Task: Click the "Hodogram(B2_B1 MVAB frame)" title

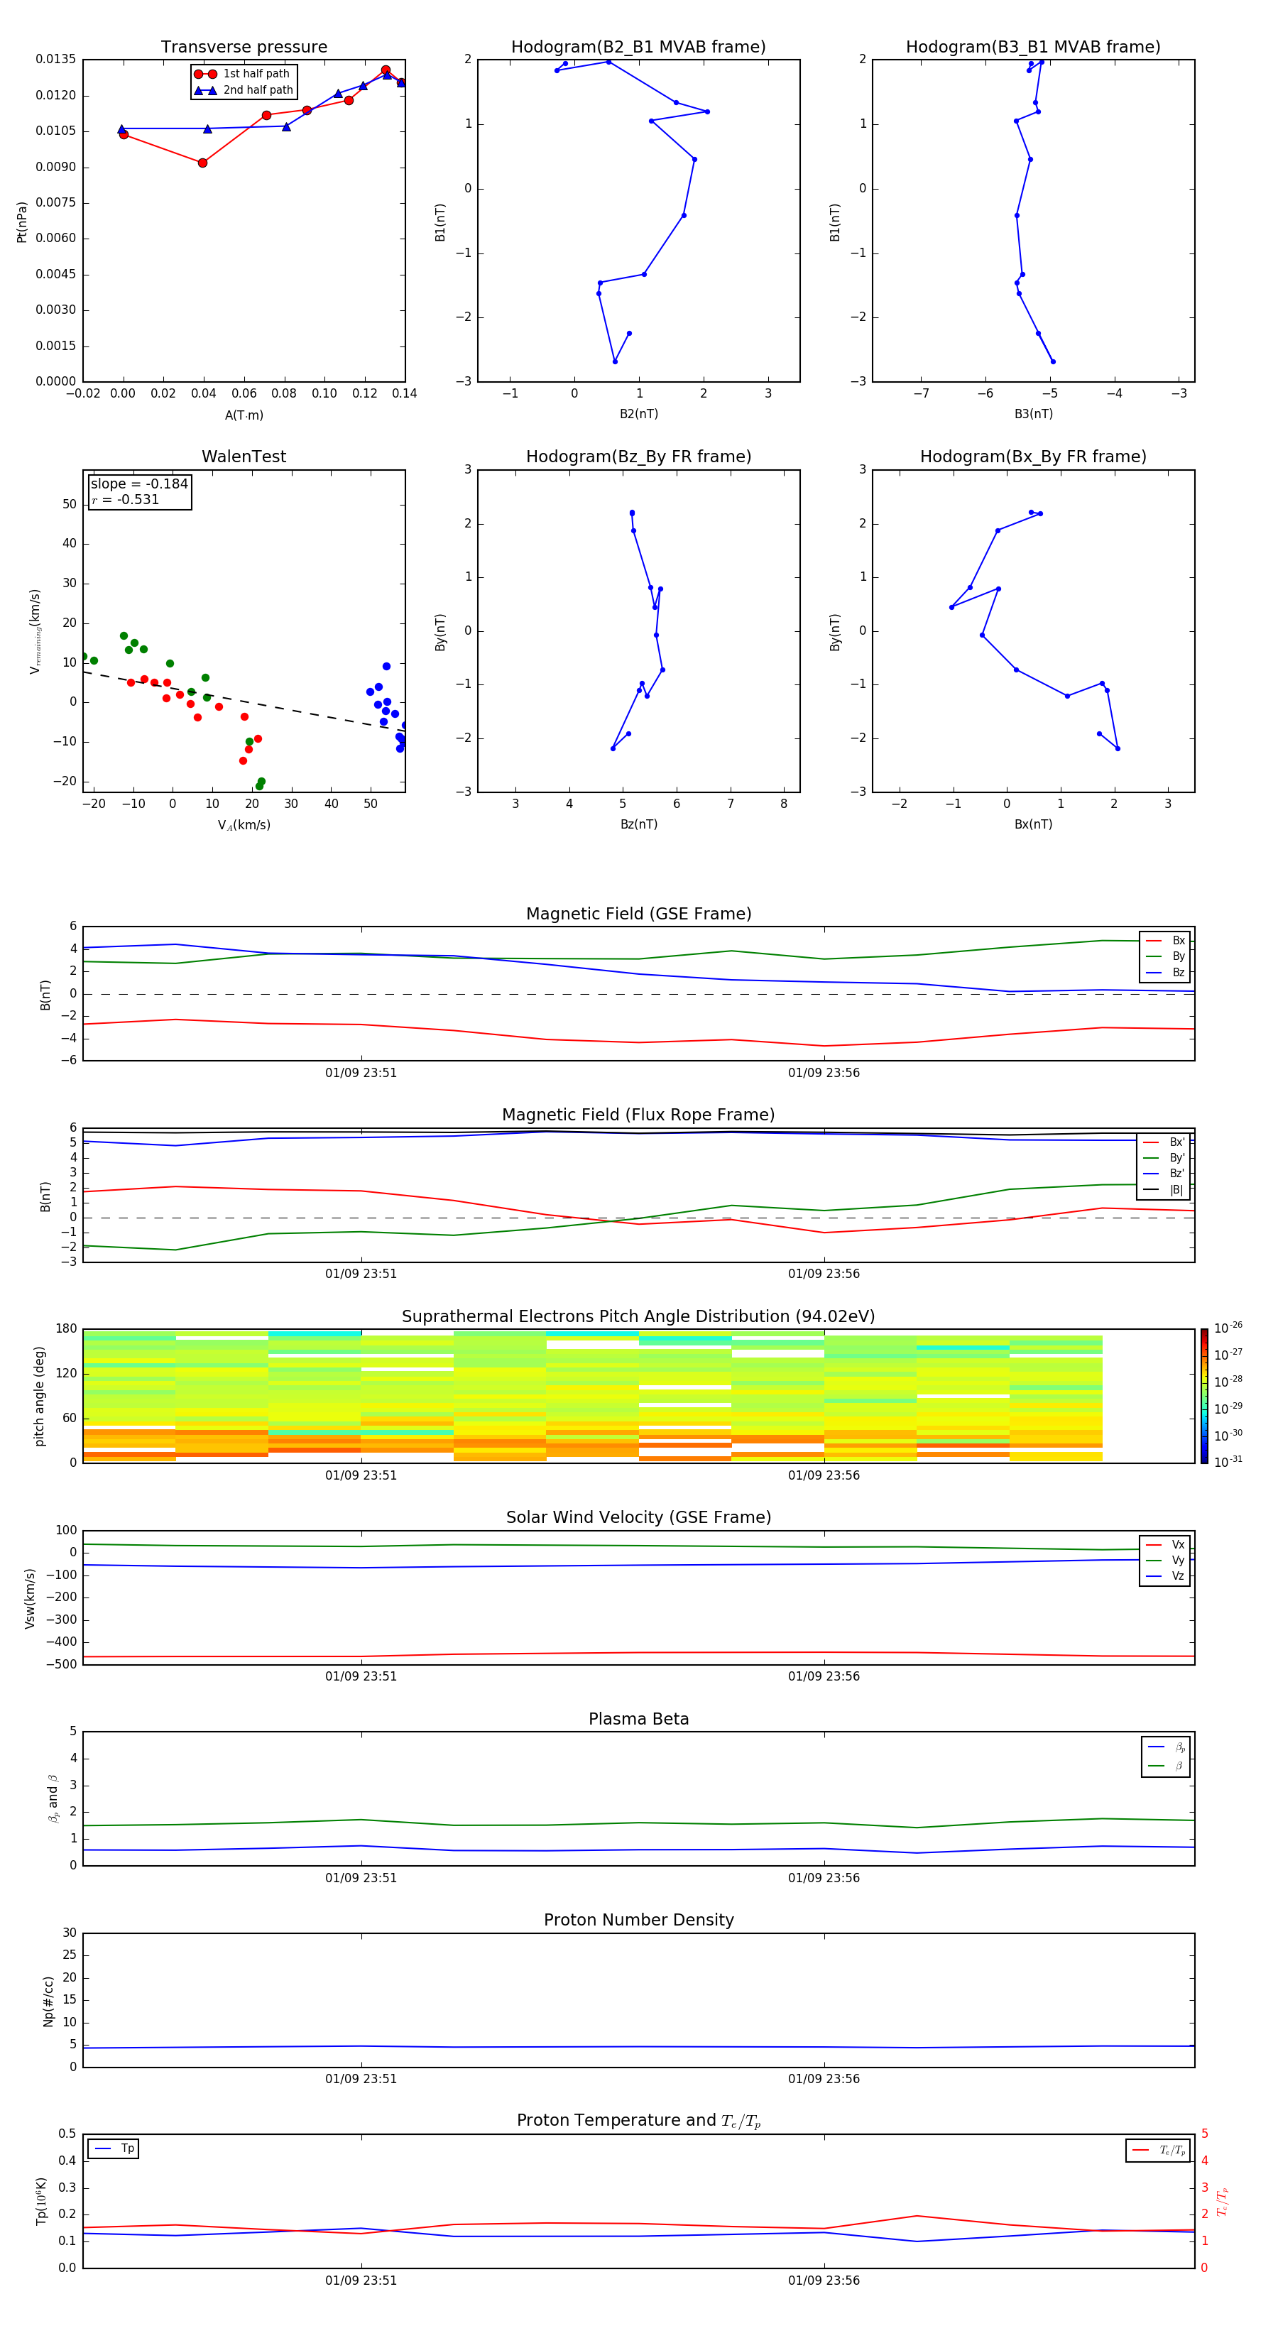Action: (x=638, y=48)
